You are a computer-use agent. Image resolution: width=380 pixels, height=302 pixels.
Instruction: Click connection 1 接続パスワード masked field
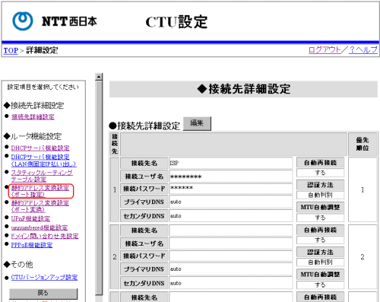[x=231, y=189]
